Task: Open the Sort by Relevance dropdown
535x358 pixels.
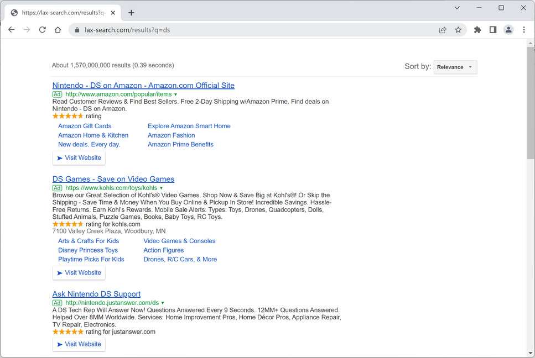Action: [x=455, y=67]
